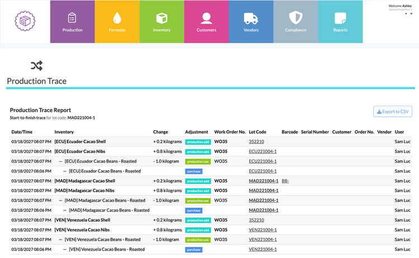Open the Formulas droplet icon

point(117,18)
